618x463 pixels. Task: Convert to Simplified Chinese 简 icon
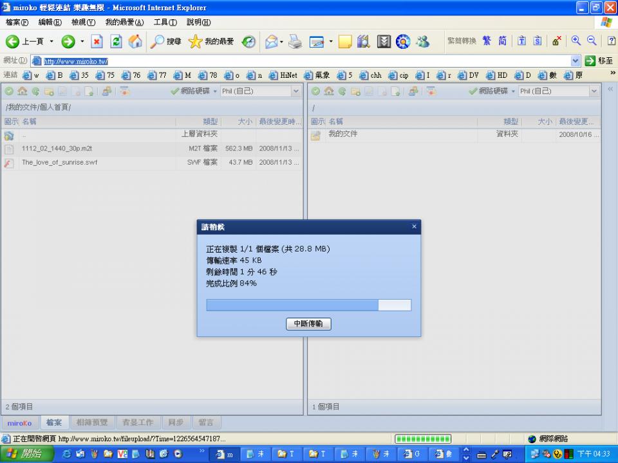tap(502, 41)
